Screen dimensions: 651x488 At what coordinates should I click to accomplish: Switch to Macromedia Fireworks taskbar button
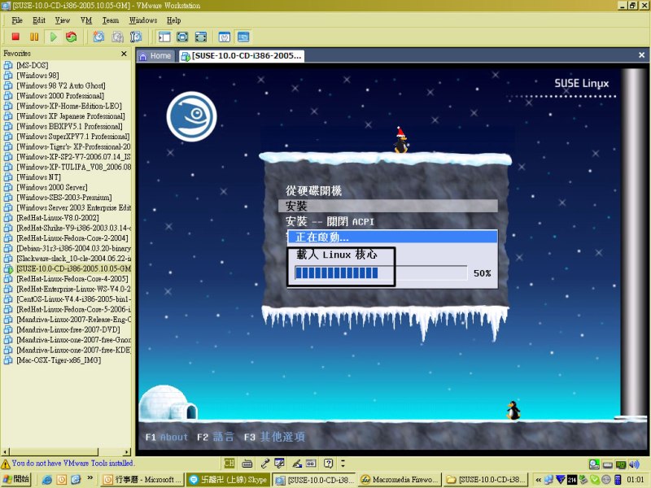pyautogui.click(x=400, y=480)
